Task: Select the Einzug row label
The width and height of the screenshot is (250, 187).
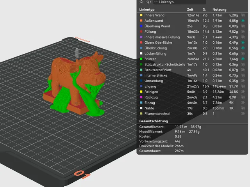Action: (x=150, y=103)
